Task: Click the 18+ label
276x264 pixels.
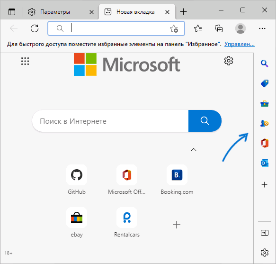Action: tap(9, 253)
